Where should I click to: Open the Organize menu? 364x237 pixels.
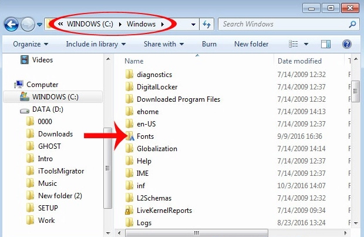(x=31, y=44)
